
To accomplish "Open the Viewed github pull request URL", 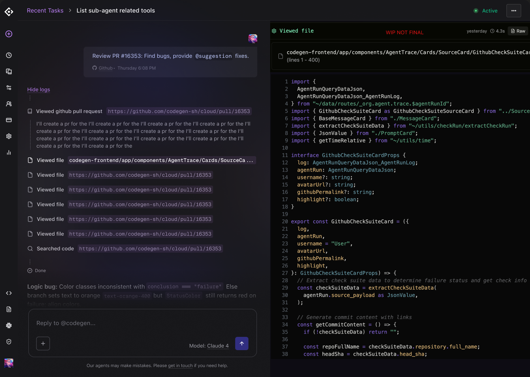I will click(179, 111).
